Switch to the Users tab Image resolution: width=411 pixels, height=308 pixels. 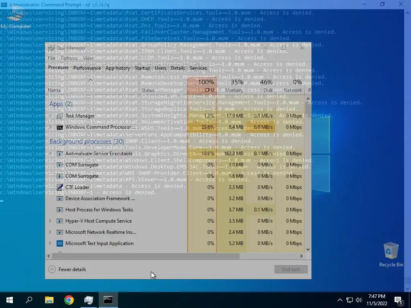pos(161,68)
